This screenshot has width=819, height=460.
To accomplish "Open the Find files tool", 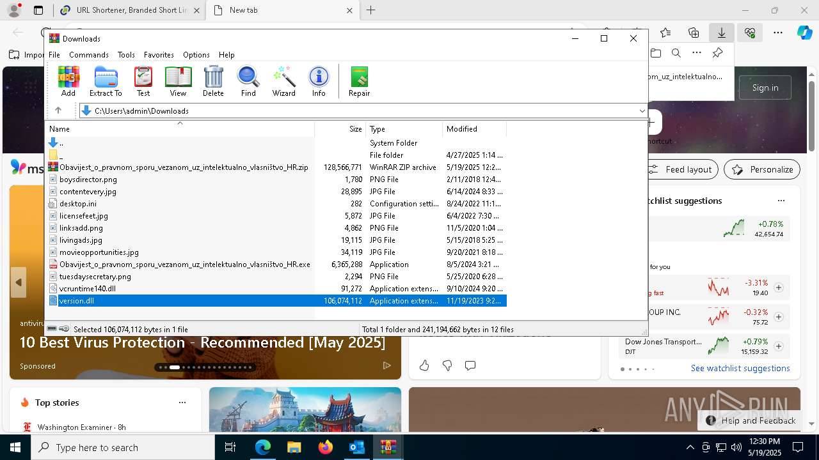I will (x=248, y=81).
